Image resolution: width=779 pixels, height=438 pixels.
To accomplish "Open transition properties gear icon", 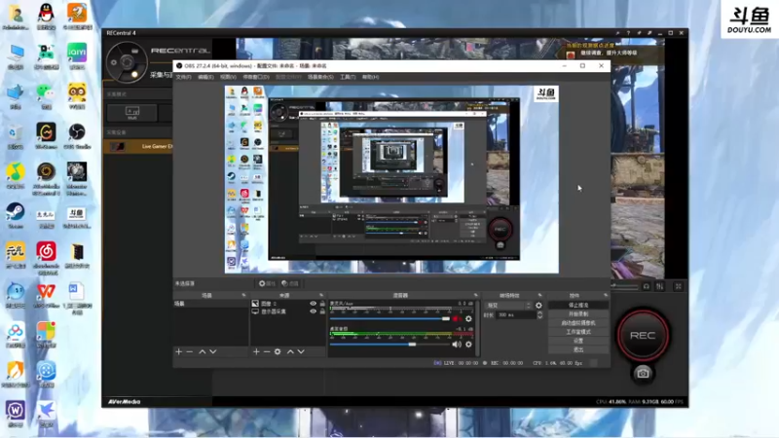I will (538, 306).
